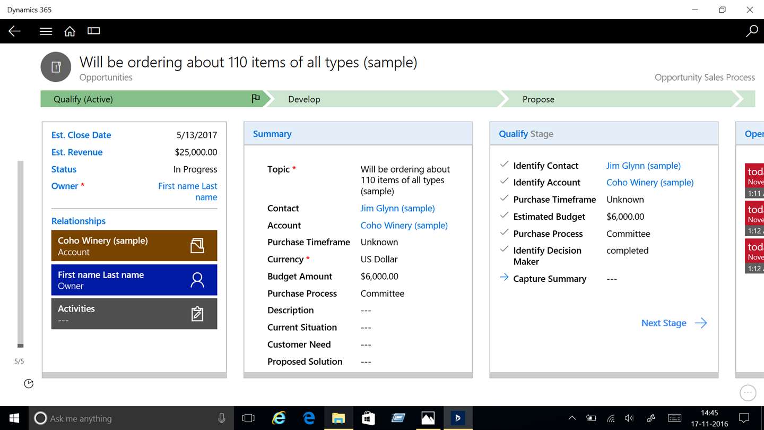Open Microsoft Edge from the taskbar
This screenshot has width=764, height=430.
309,418
